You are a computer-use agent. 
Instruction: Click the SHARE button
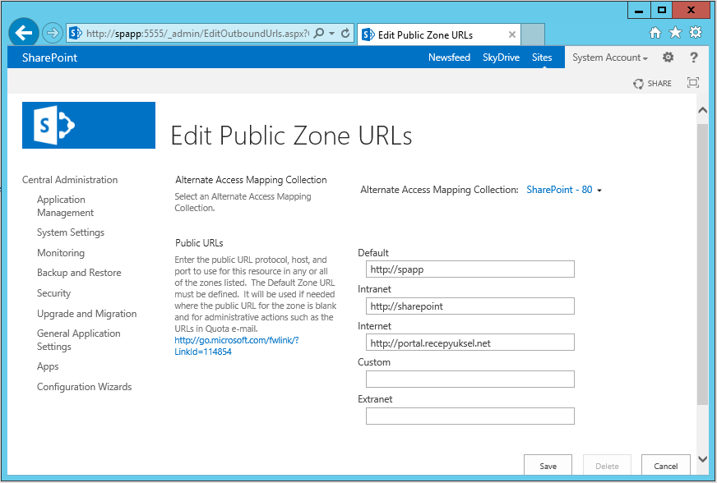[653, 83]
